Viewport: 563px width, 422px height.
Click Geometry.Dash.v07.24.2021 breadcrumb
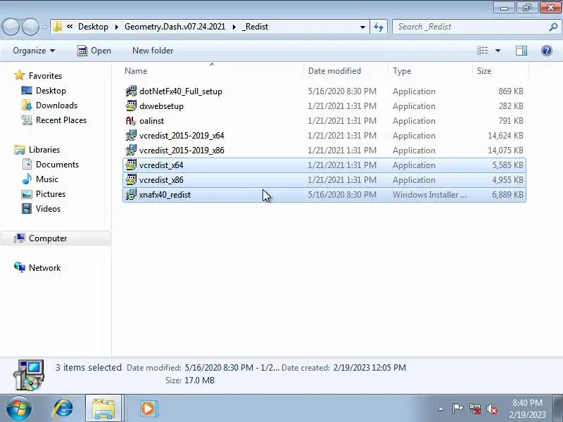click(x=175, y=27)
